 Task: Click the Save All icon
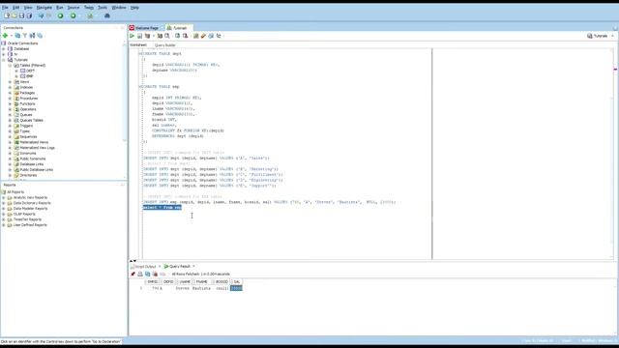(x=29, y=15)
